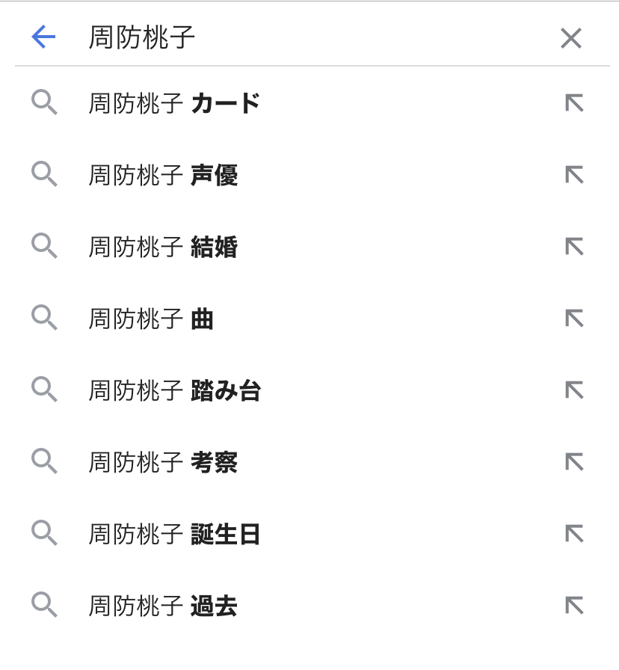
Task: Choose the 周防桃子 結婚 suggestion
Action: [163, 247]
